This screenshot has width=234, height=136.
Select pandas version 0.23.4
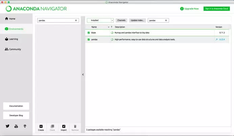(x=222, y=39)
